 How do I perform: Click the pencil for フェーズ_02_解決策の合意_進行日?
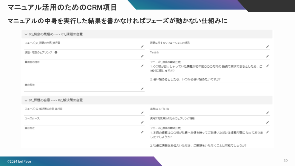click(142, 113)
